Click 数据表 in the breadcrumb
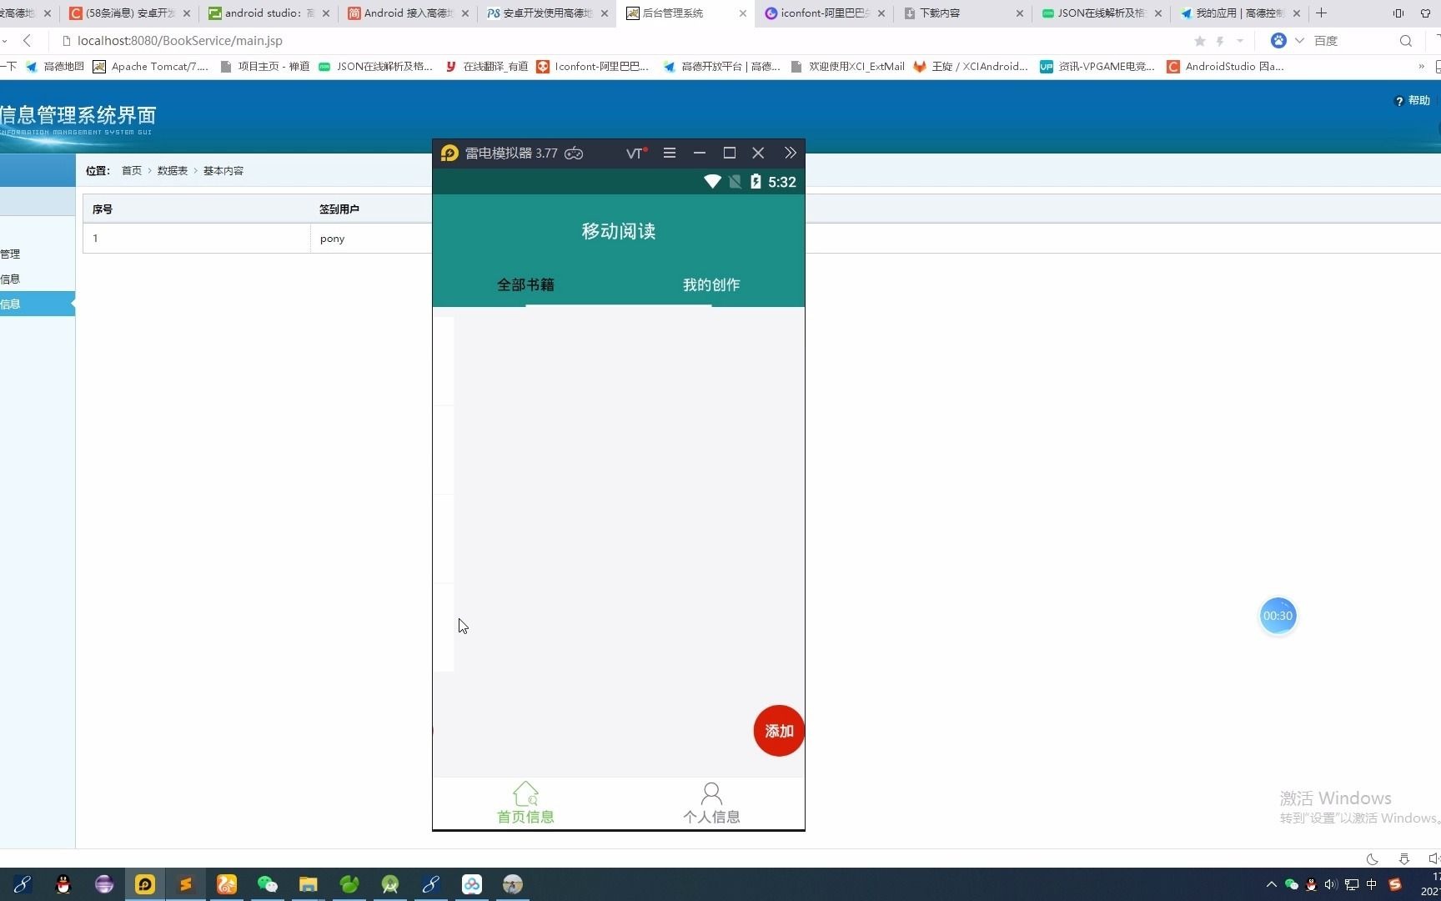Screen dimensions: 1441x901 (173, 170)
